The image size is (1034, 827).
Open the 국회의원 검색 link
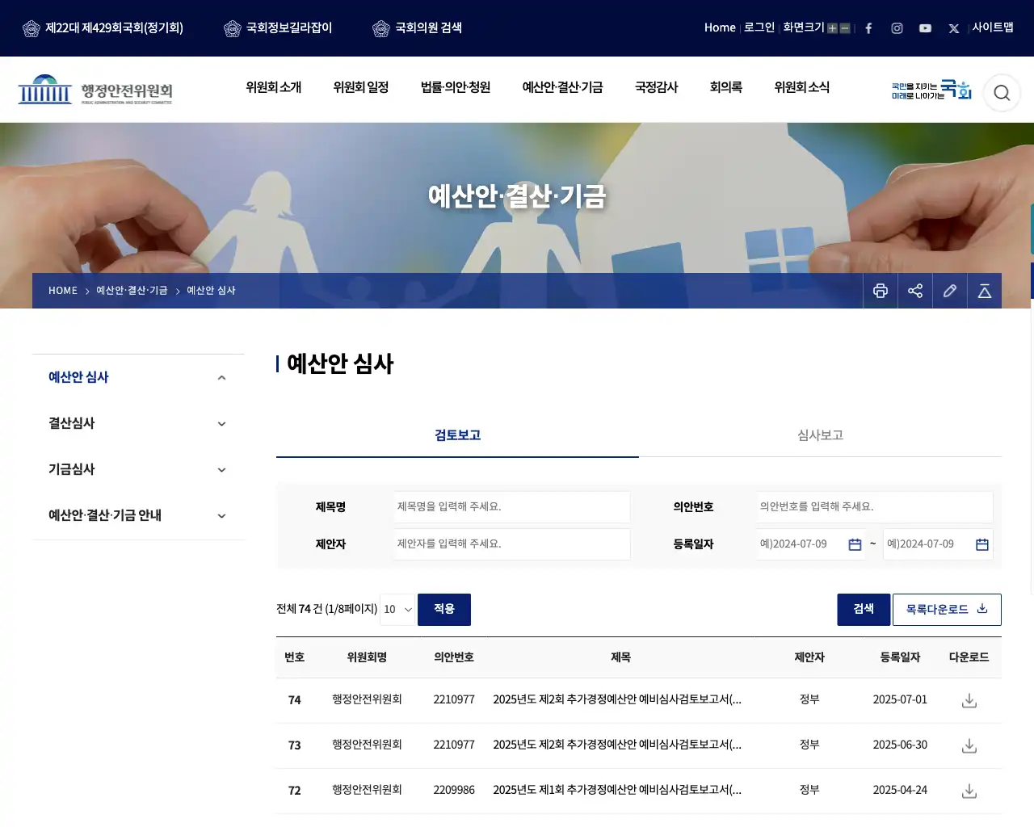pyautogui.click(x=418, y=28)
